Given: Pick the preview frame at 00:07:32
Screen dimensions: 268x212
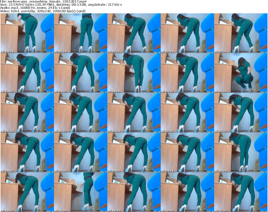Looking at the screenshot, I should tap(241, 113).
